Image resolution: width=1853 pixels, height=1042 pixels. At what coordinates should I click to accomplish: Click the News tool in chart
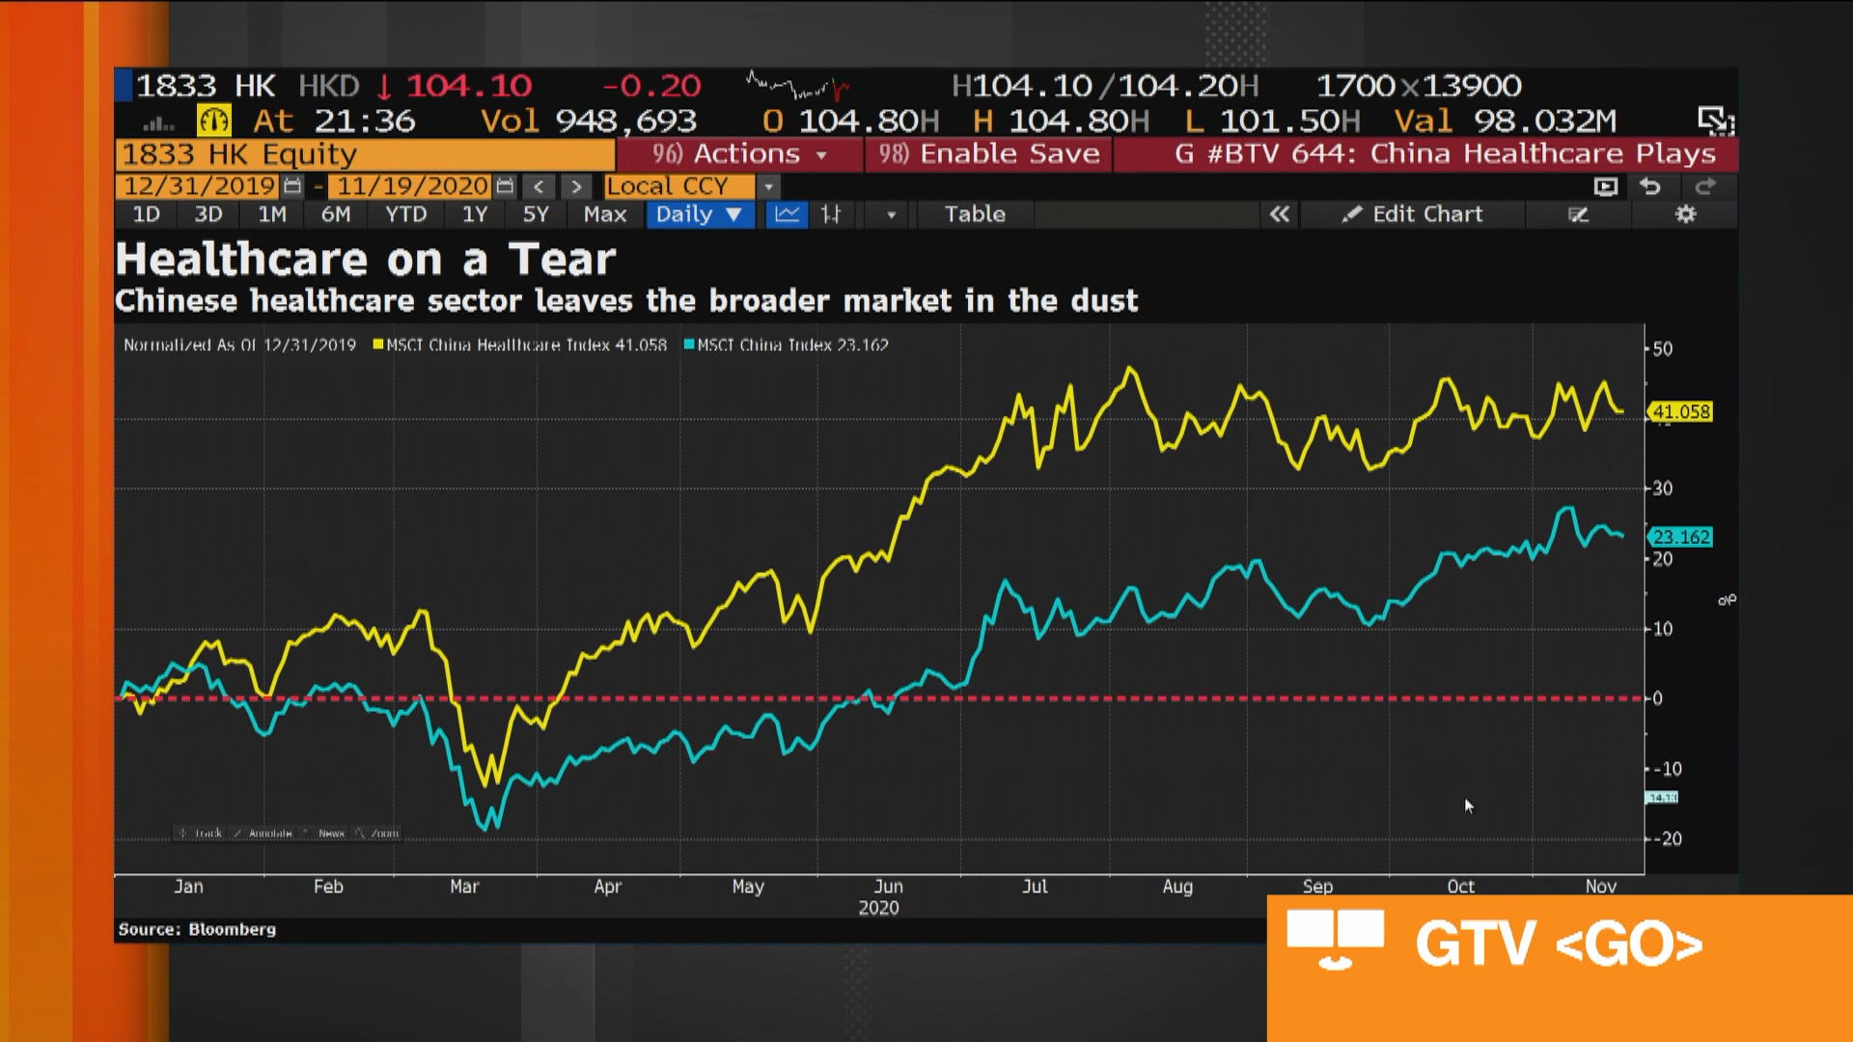(323, 833)
